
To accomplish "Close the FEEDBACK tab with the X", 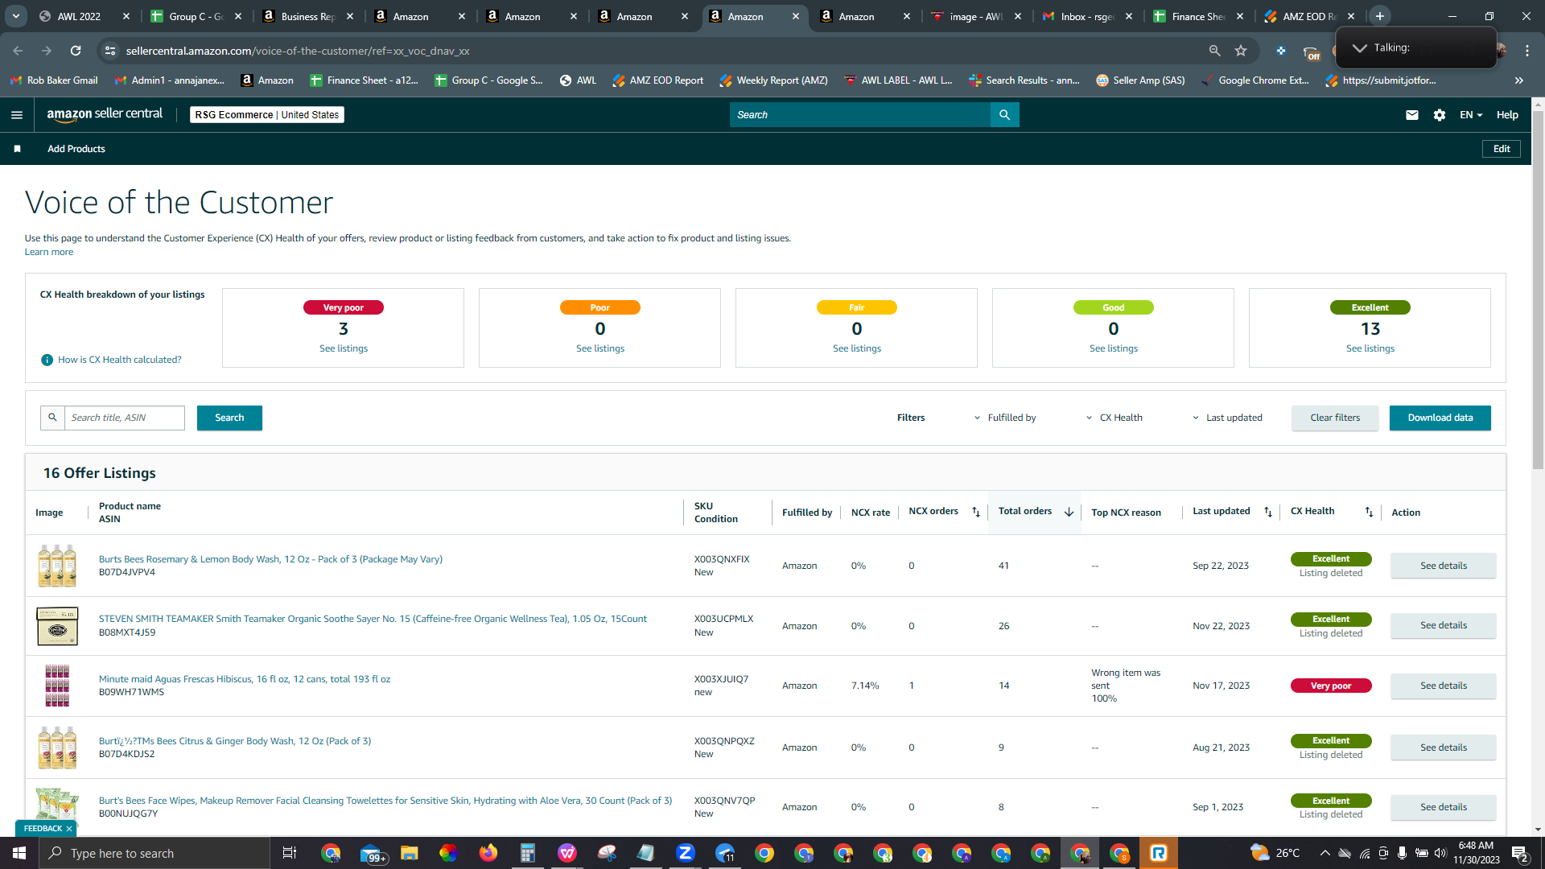I will tap(69, 829).
